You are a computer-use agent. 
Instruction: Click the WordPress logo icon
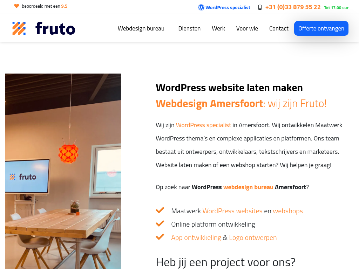(x=201, y=8)
